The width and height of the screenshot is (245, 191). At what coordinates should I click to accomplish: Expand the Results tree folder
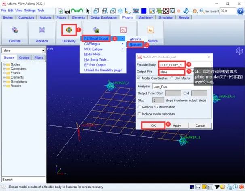[4, 86]
